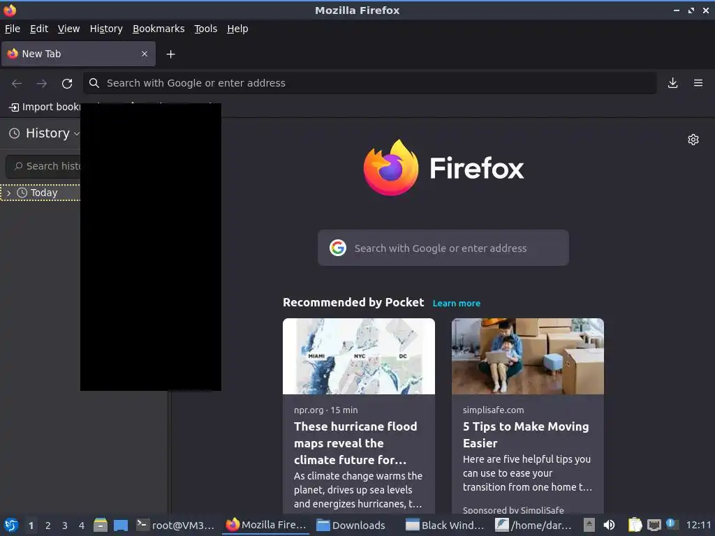This screenshot has height=536, width=715.
Task: Click the simplisafe.com source text
Action: coord(494,410)
